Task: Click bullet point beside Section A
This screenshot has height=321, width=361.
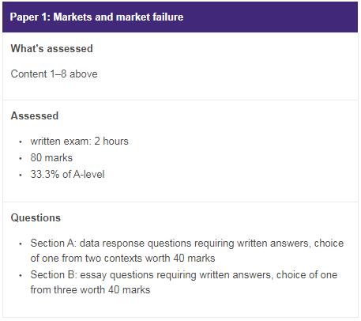Action: (x=21, y=244)
